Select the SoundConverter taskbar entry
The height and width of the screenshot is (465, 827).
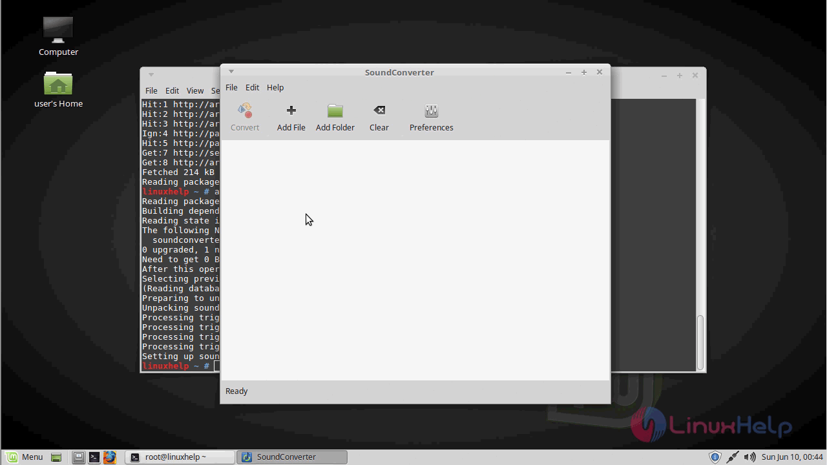292,457
